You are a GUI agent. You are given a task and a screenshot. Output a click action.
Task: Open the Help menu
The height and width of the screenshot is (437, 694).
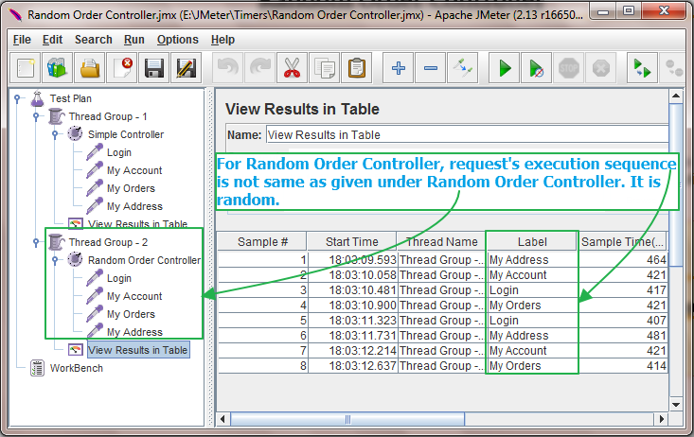click(222, 40)
